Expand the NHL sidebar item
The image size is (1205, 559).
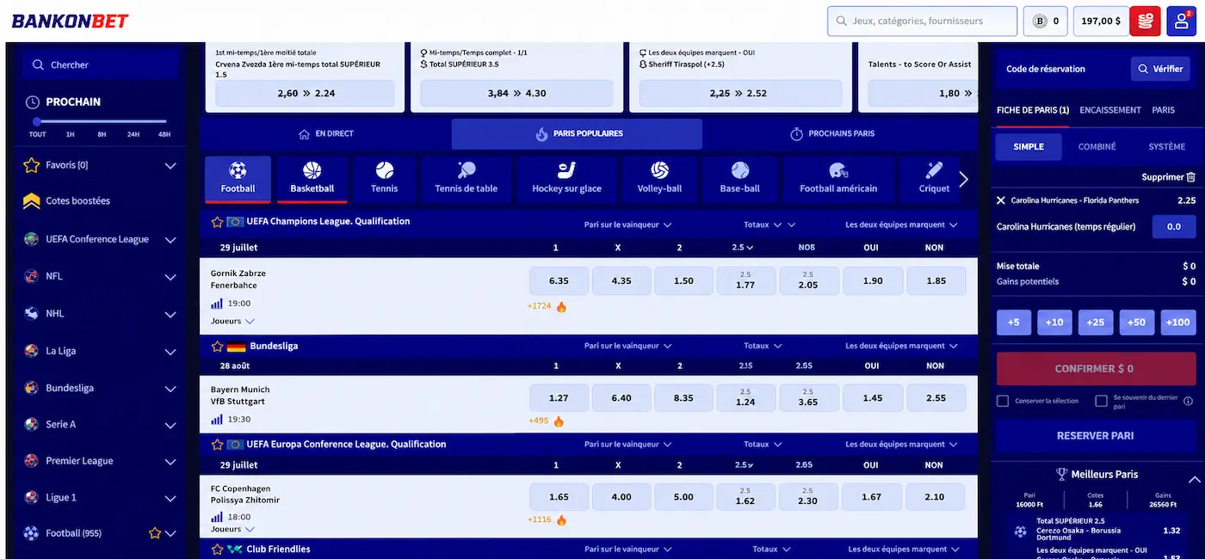tap(170, 314)
